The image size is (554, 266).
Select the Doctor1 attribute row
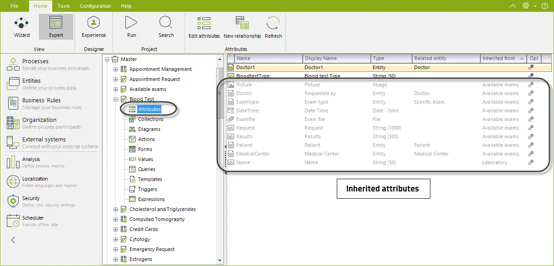coord(389,67)
